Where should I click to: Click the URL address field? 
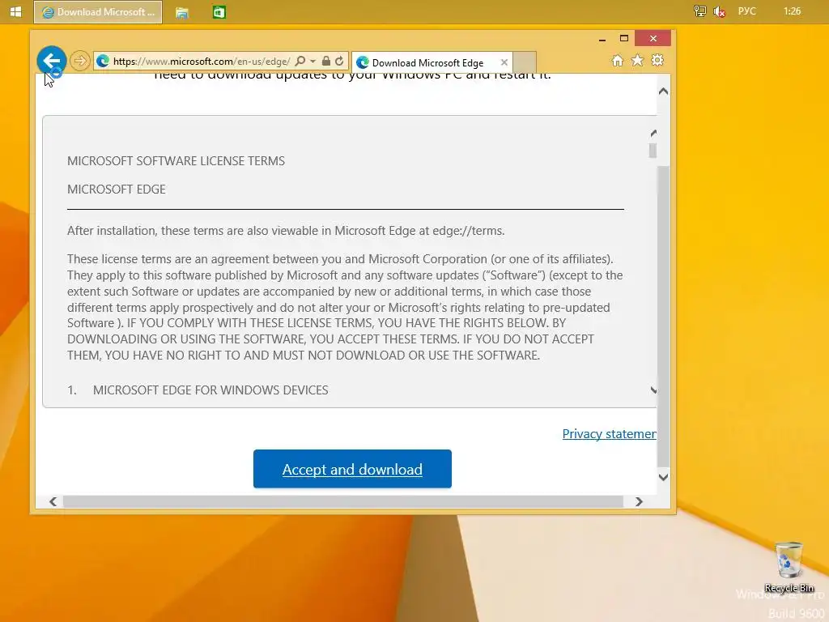tap(201, 62)
